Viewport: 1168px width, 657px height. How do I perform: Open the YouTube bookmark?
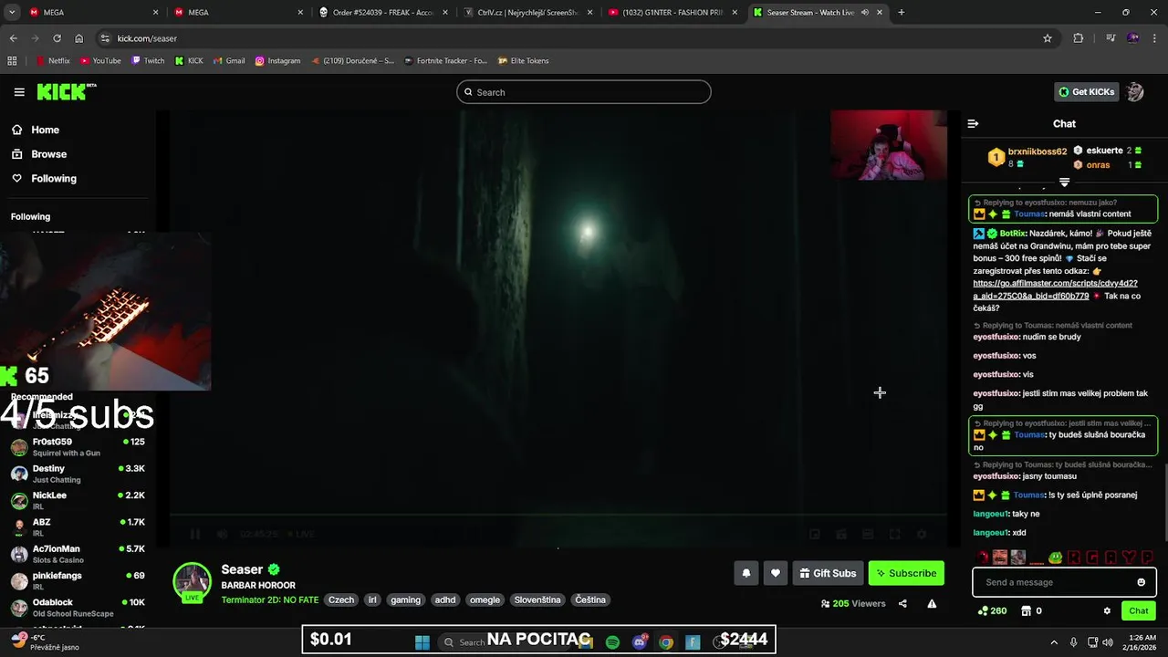coord(100,60)
